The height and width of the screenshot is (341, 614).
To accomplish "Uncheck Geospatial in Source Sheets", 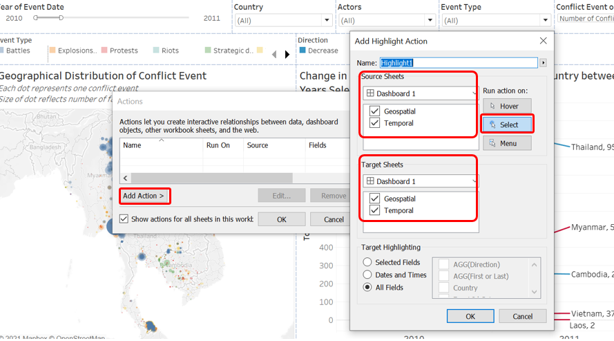I will click(374, 111).
